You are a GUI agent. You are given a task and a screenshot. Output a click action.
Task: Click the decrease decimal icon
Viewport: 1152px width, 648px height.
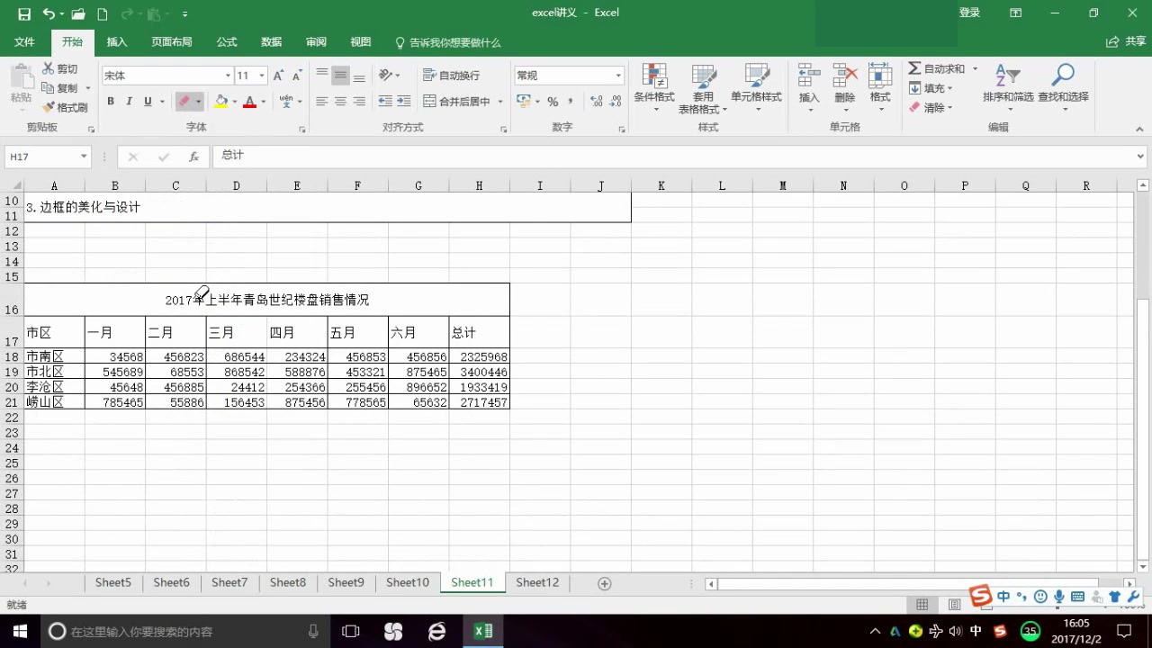(x=616, y=102)
